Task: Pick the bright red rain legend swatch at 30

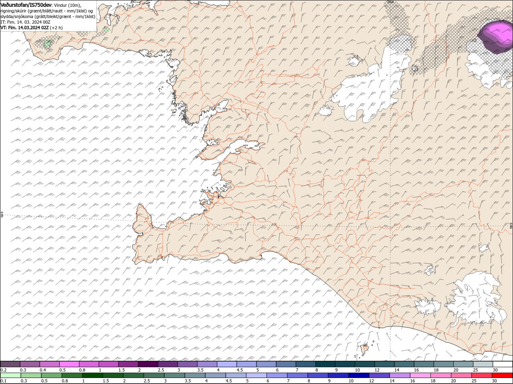Action: tap(502, 375)
